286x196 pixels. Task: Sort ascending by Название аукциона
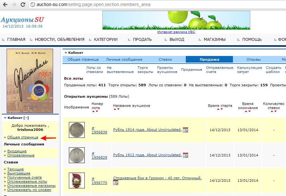pos(115,109)
